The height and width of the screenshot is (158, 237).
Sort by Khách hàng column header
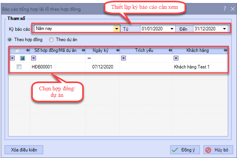coord(198,50)
